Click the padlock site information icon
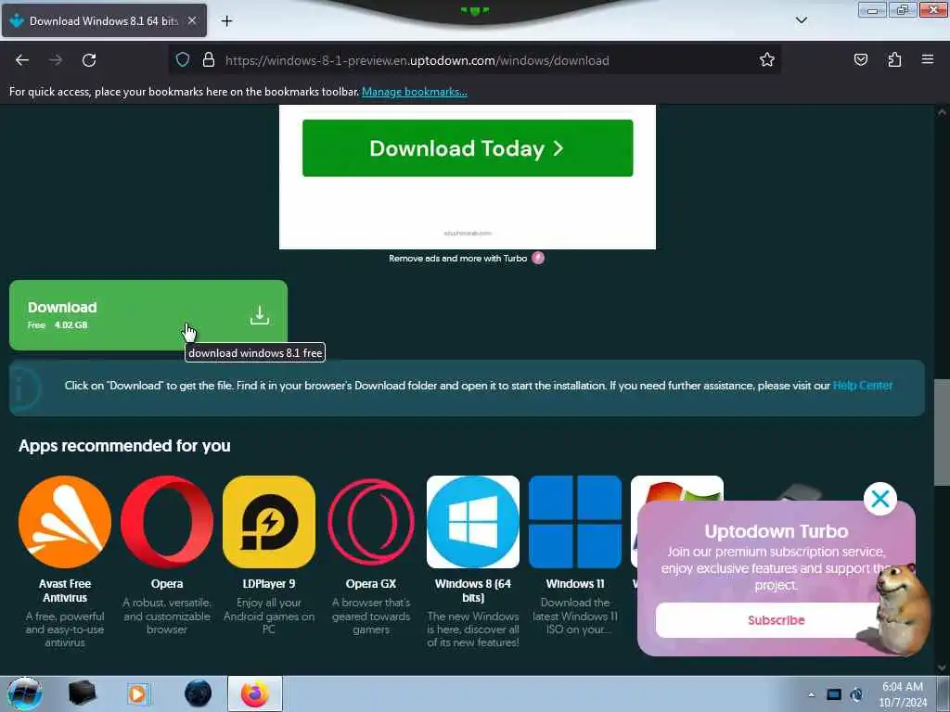 209,60
